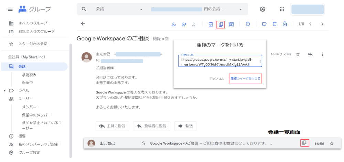Open 私のメンバーシップ設定
The height and width of the screenshot is (162, 344).
tap(38, 144)
